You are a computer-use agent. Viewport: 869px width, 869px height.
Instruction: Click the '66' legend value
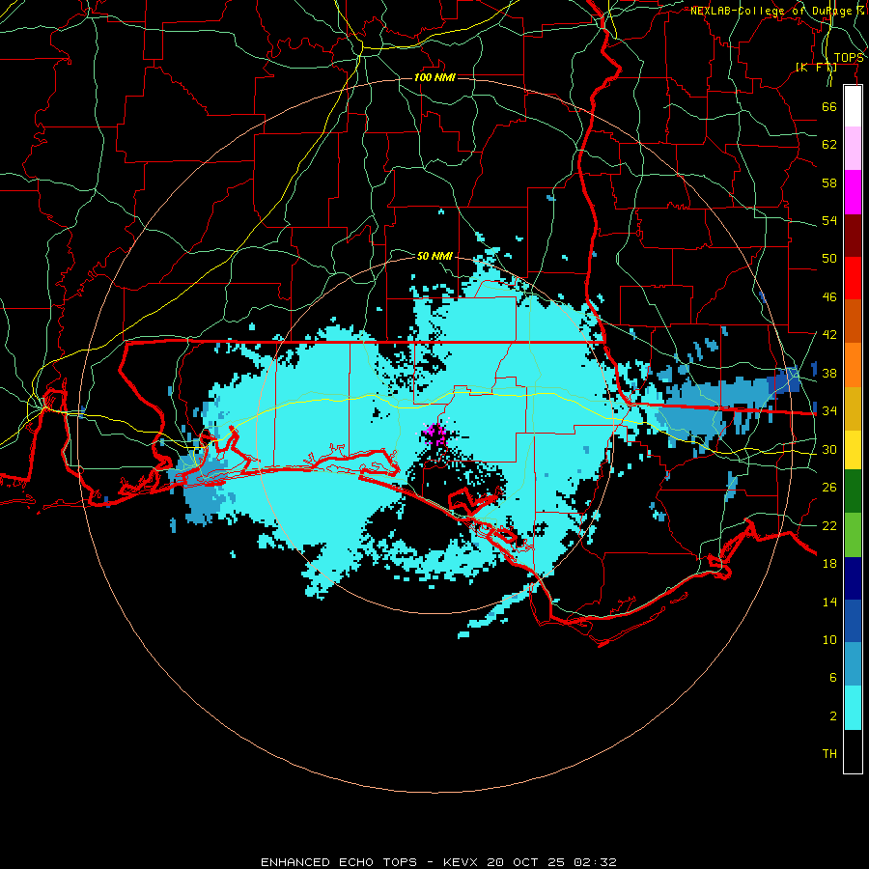pos(829,106)
